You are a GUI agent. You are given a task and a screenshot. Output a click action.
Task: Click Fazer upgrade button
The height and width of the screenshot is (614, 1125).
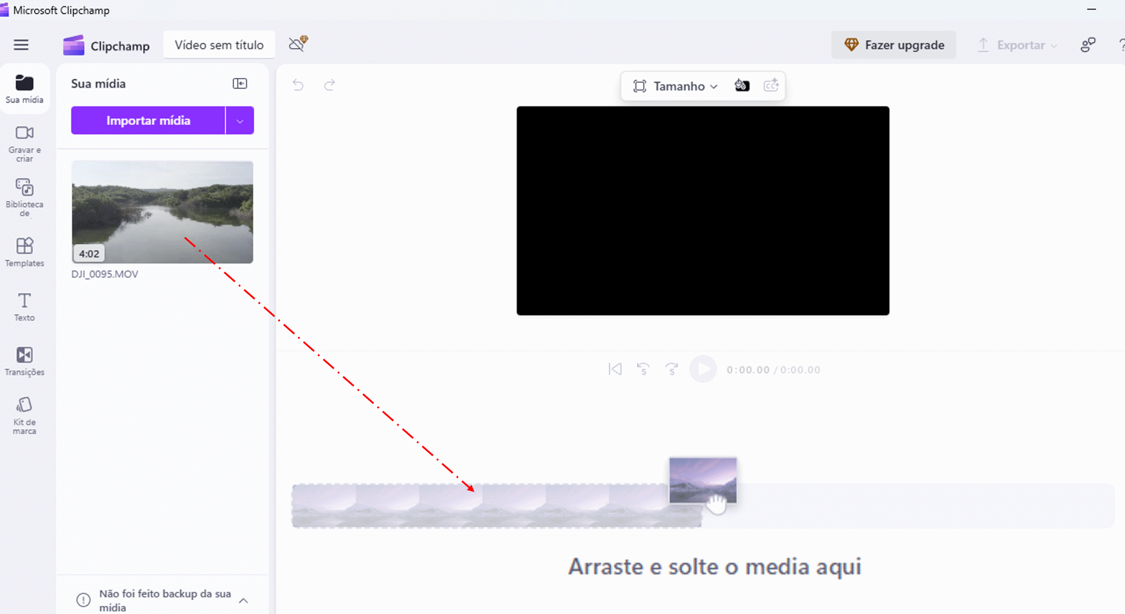[894, 45]
